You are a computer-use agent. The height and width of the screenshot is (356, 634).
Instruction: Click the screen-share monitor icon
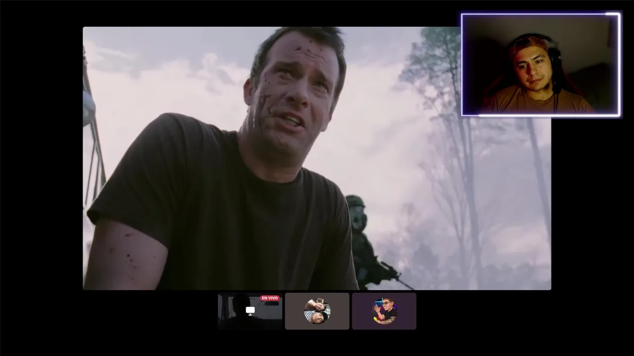[x=250, y=311]
